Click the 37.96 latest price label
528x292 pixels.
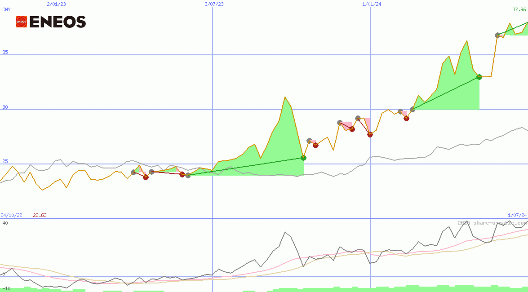click(519, 9)
